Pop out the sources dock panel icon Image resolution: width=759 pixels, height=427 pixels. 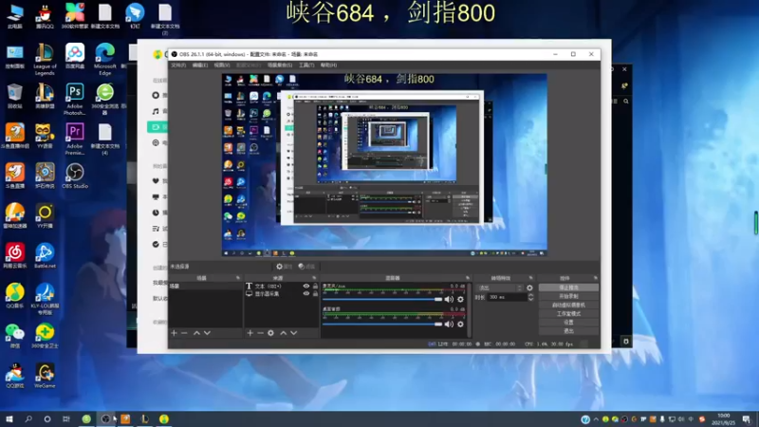coord(315,278)
